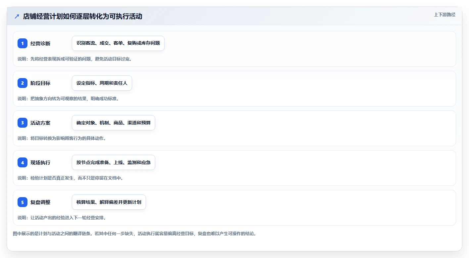Click the 识别客流、成交、客单、复购或库存问题 chip
469x258 pixels.
click(x=118, y=43)
